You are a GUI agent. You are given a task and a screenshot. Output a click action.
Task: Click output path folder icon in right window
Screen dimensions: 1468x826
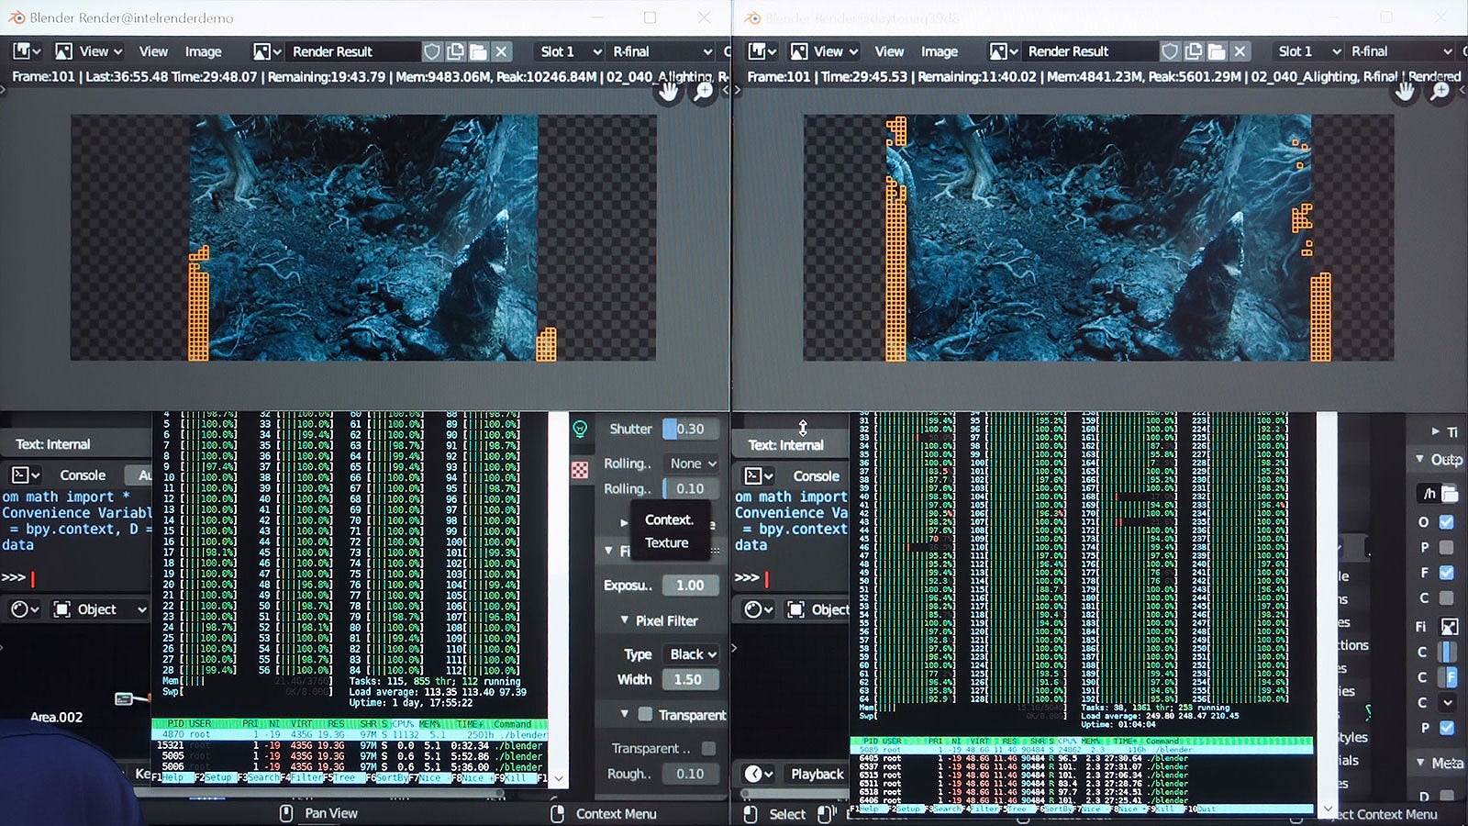pos(1450,494)
